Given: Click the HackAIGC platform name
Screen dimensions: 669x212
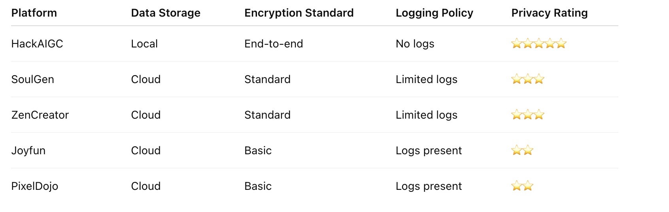Looking at the screenshot, I should pos(37,44).
